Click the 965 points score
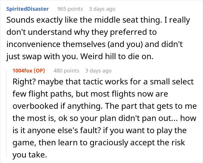Screen dimensions: 203x163 (x=70, y=9)
